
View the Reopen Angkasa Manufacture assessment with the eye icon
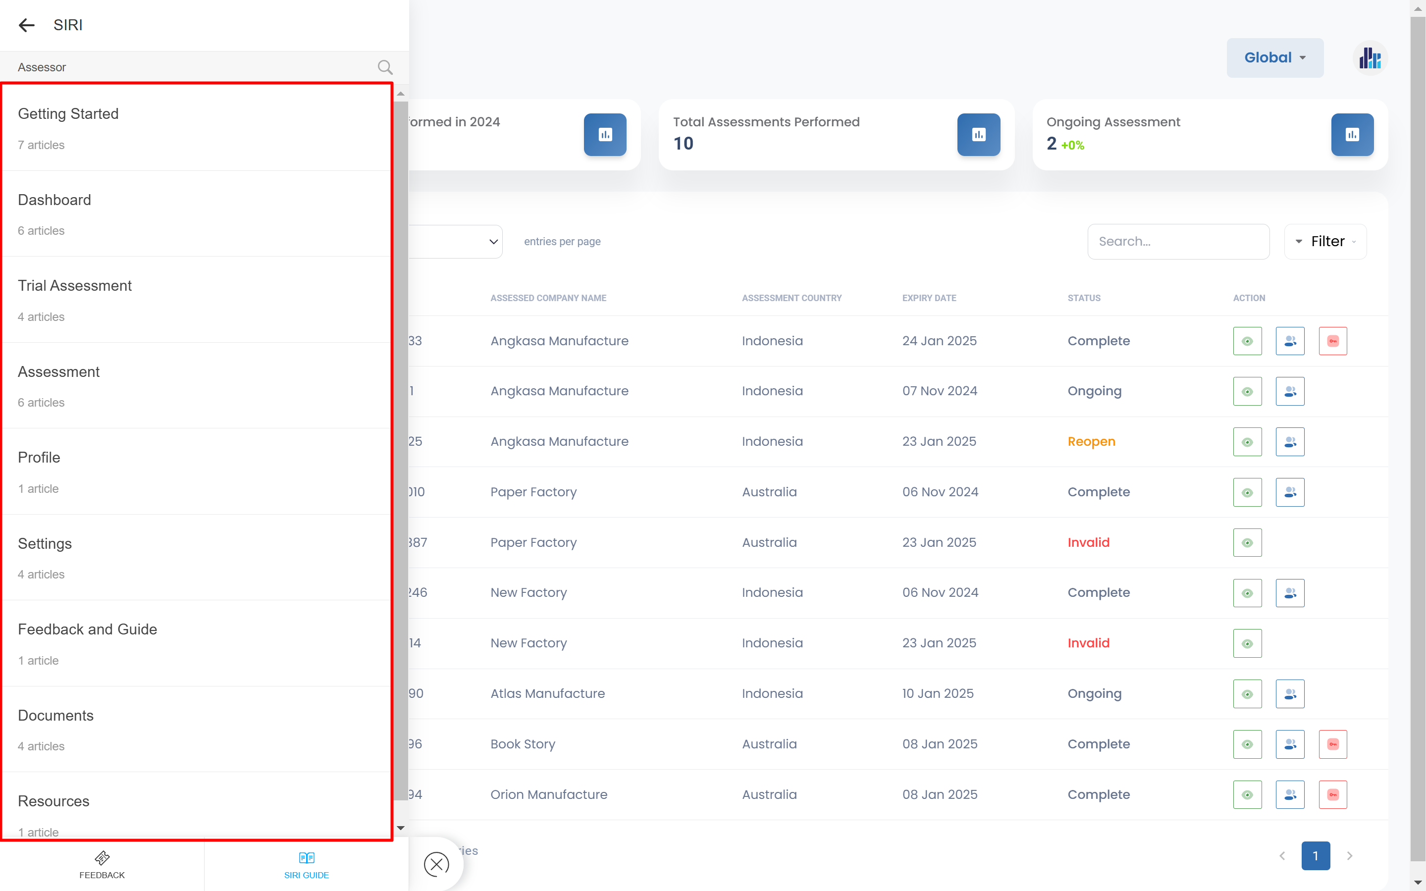coord(1247,442)
